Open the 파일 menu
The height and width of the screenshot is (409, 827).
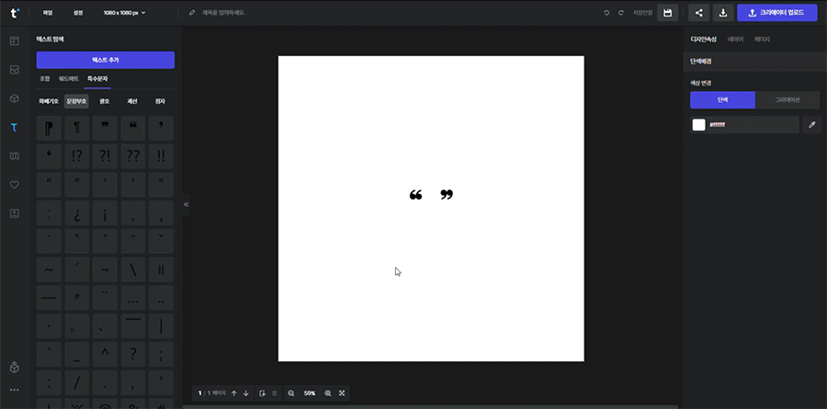[47, 13]
